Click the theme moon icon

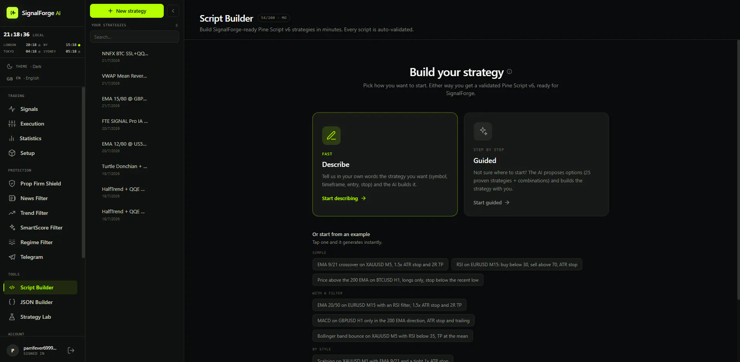pos(10,66)
